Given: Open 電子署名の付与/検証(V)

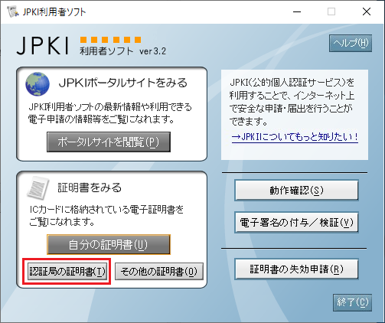Looking at the screenshot, I should [296, 222].
